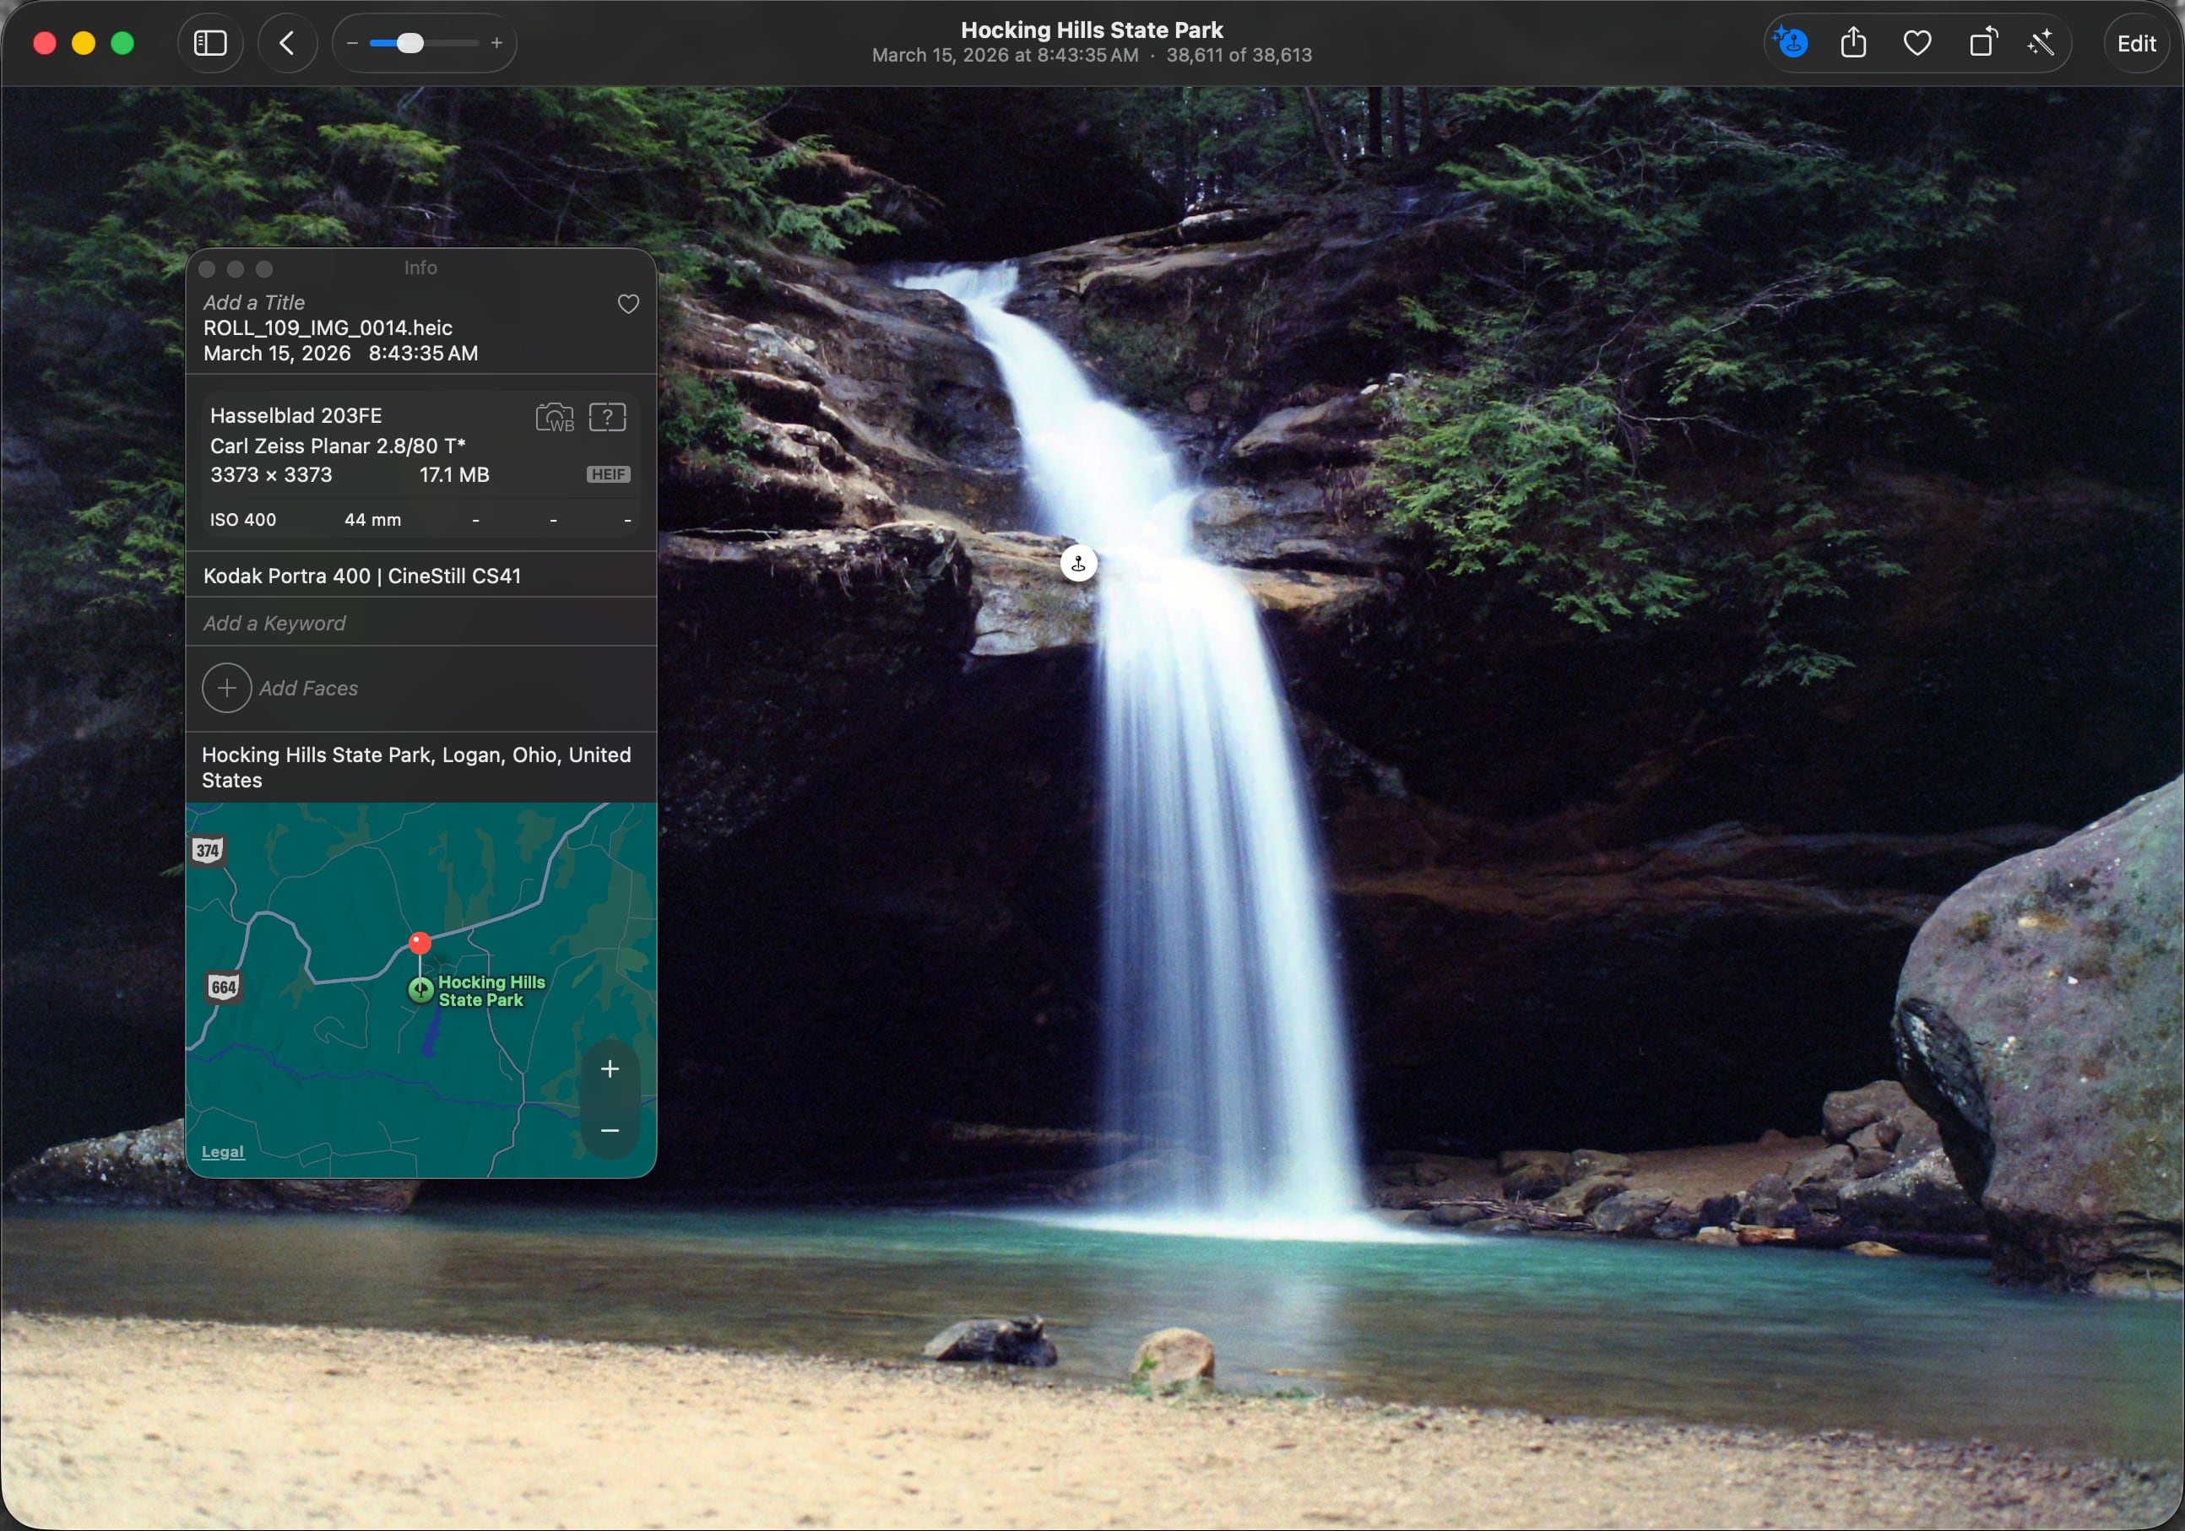Mark as favorite via Info panel heart
The height and width of the screenshot is (1531, 2185).
point(628,304)
